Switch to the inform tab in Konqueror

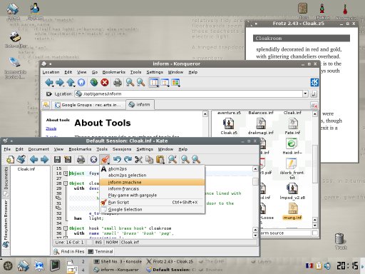140,104
